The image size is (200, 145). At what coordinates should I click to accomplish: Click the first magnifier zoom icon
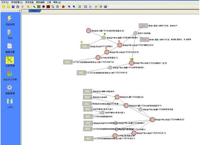pyautogui.click(x=69, y=6)
